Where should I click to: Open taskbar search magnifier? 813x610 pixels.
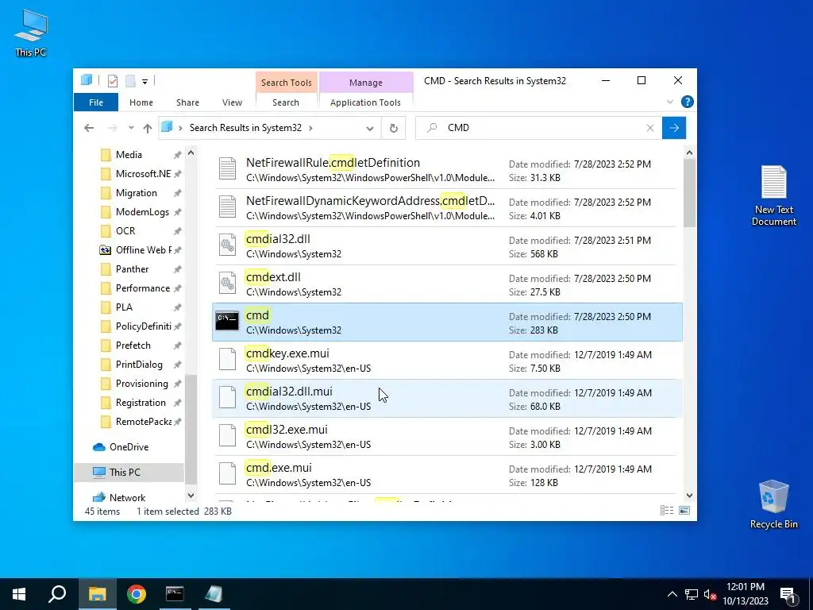[57, 594]
